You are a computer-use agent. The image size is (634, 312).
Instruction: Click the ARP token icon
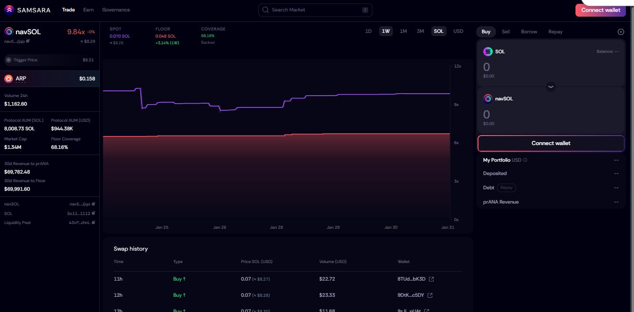click(8, 78)
